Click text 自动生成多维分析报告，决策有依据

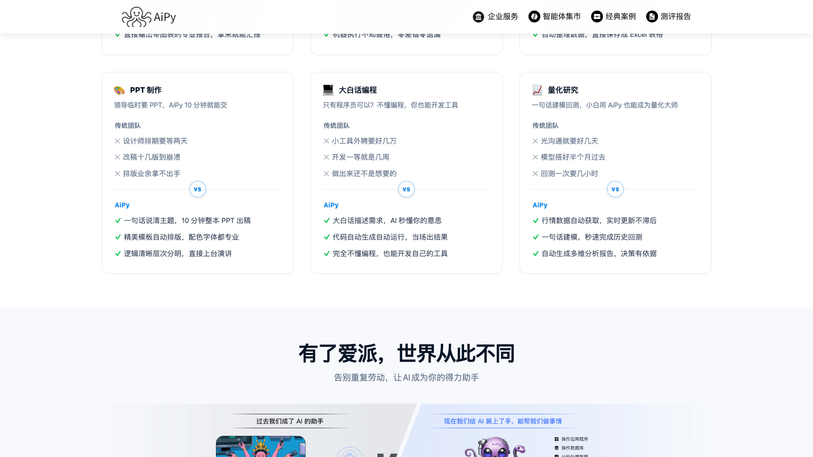599,253
